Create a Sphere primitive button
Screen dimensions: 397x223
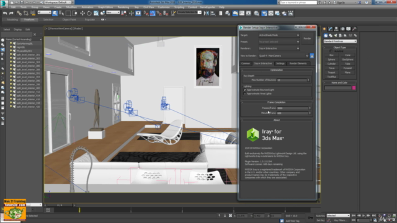331,59
